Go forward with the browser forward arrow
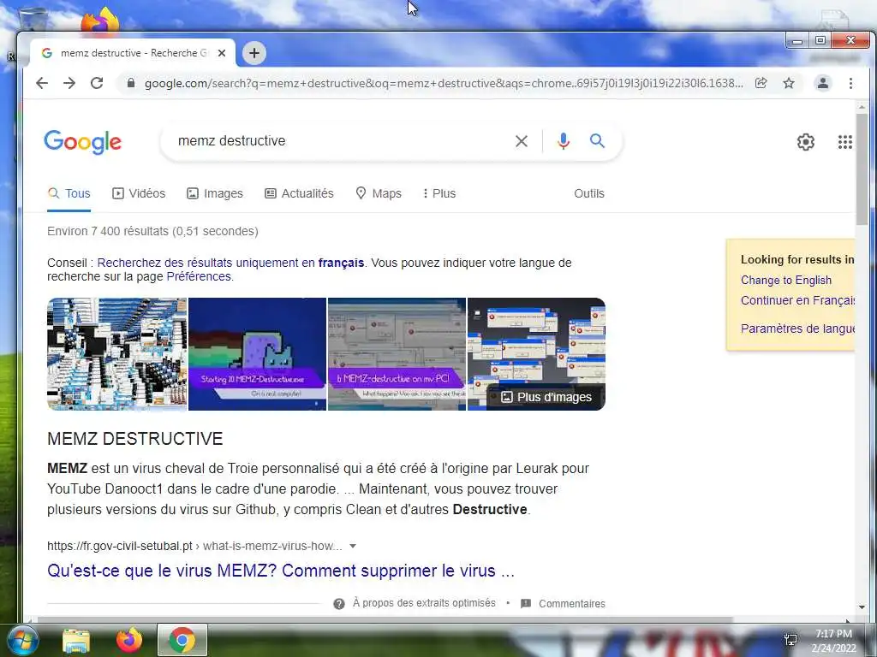 tap(69, 83)
